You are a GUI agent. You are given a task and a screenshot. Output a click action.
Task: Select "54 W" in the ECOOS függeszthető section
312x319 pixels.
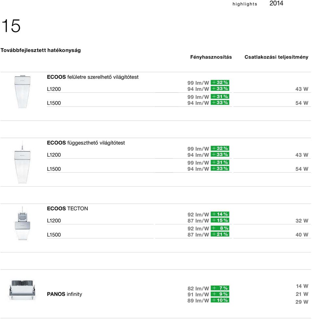[x=302, y=169]
